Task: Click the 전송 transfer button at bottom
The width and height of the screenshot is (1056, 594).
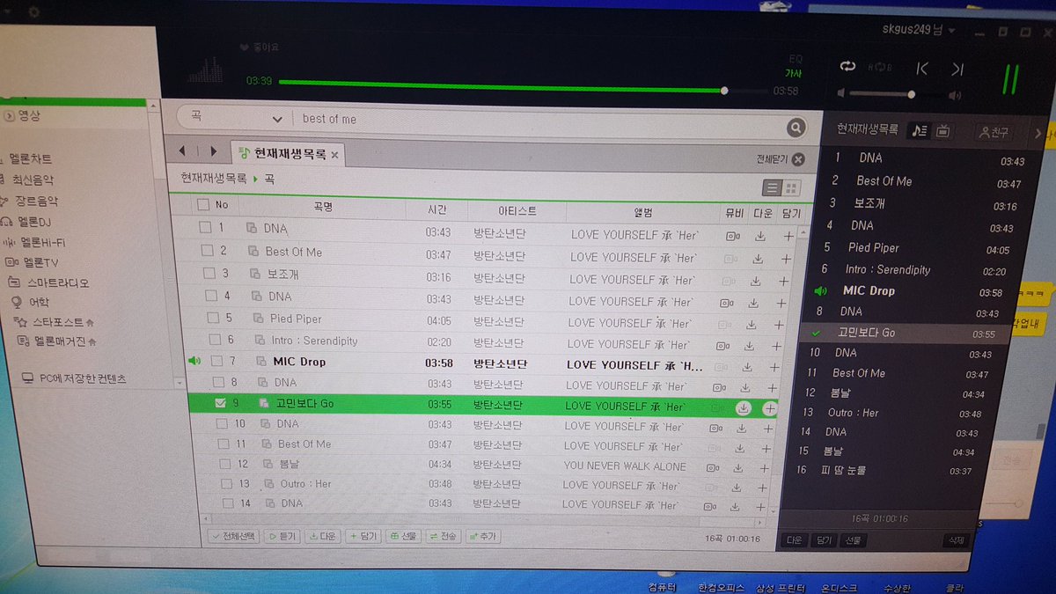Action: point(444,537)
